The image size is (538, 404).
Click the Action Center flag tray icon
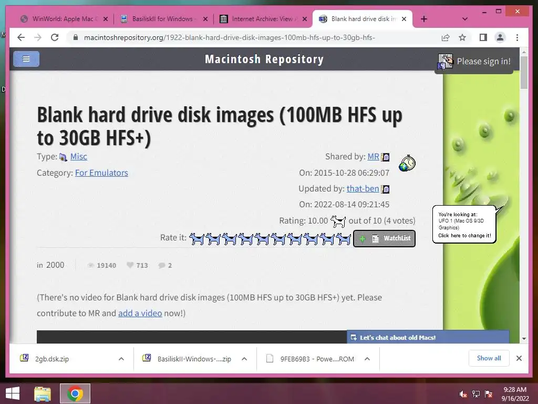(489, 394)
